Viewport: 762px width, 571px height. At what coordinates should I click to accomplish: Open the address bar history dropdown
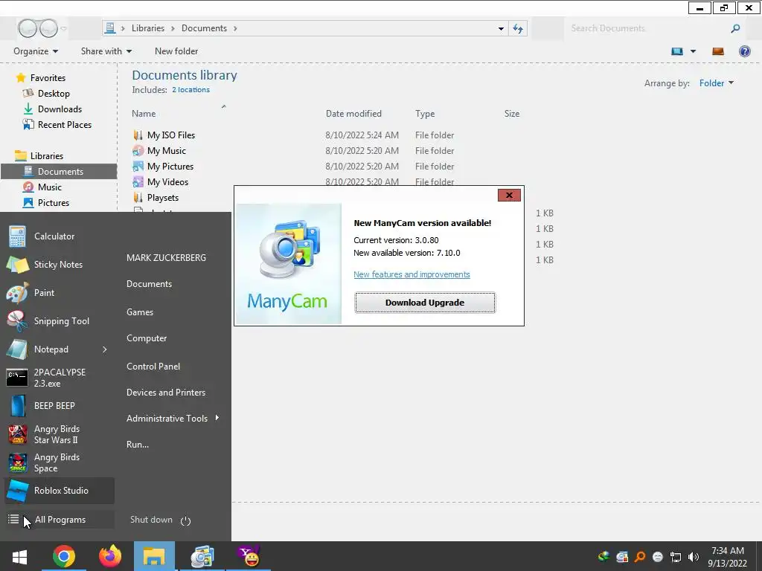(x=501, y=29)
